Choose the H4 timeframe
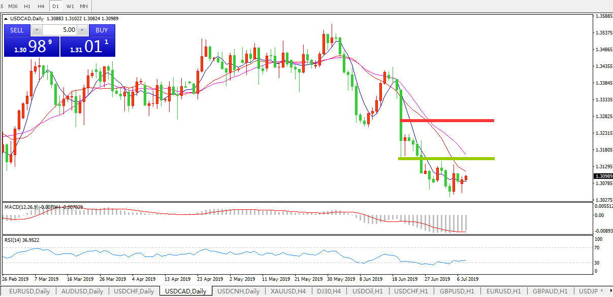The height and width of the screenshot is (297, 613). coord(41,6)
